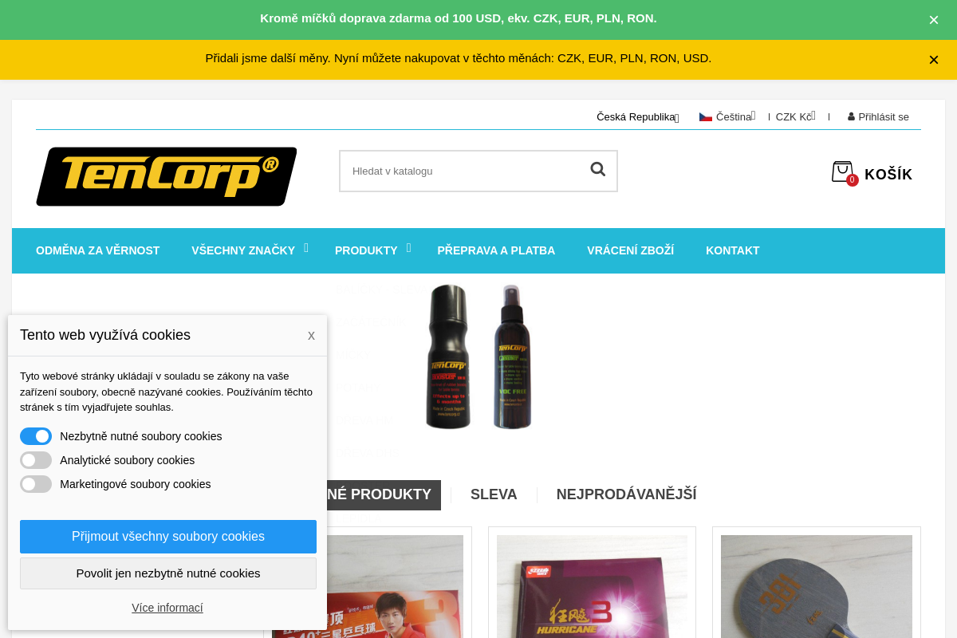Click the search magnifier icon
Viewport: 957px width, 638px height.
pyautogui.click(x=597, y=169)
